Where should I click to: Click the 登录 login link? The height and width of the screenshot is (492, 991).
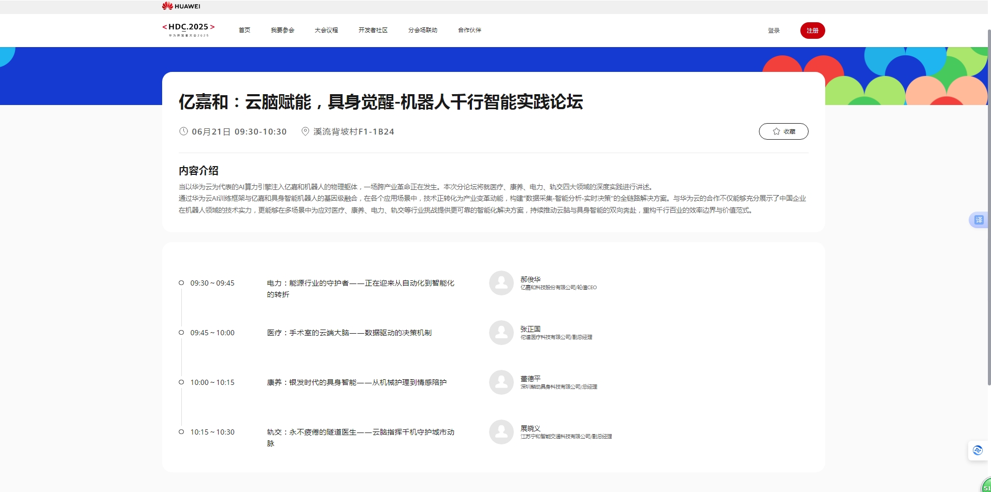[x=774, y=31]
